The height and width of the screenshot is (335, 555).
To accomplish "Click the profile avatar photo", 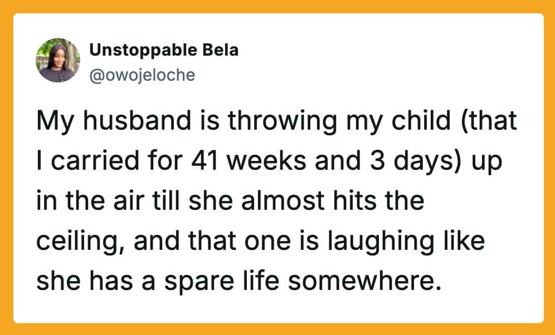I will [x=58, y=60].
